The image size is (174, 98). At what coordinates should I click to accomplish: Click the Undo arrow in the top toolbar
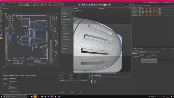tap(2, 5)
